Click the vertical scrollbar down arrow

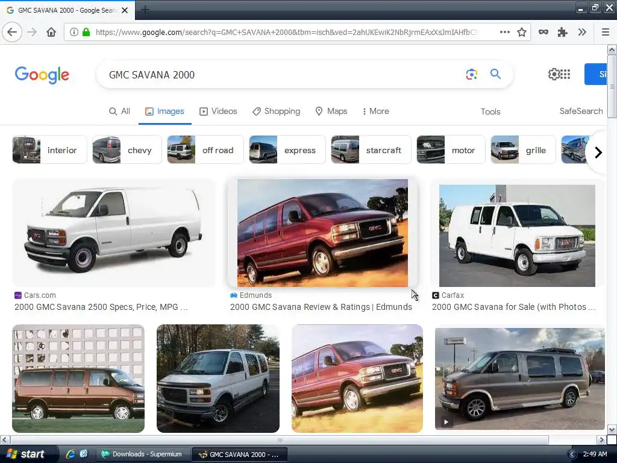(x=612, y=429)
